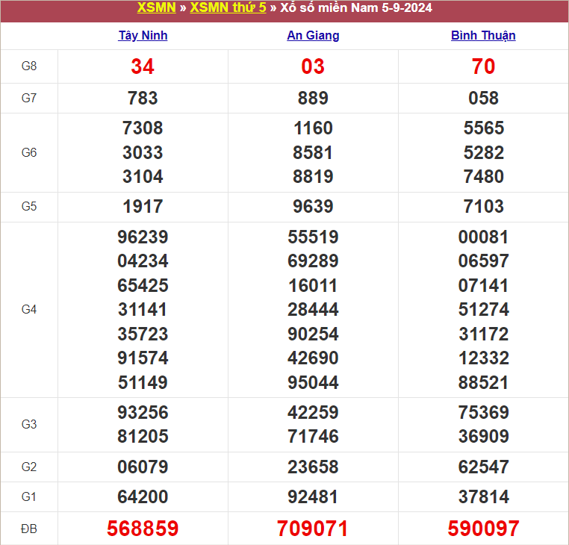The height and width of the screenshot is (545, 569).
Task: Click G3 number 36909
Action: pos(483,436)
